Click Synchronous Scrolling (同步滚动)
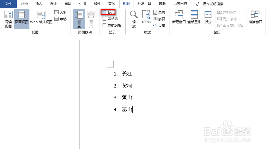The width and height of the screenshot is (266, 149). 227,19
